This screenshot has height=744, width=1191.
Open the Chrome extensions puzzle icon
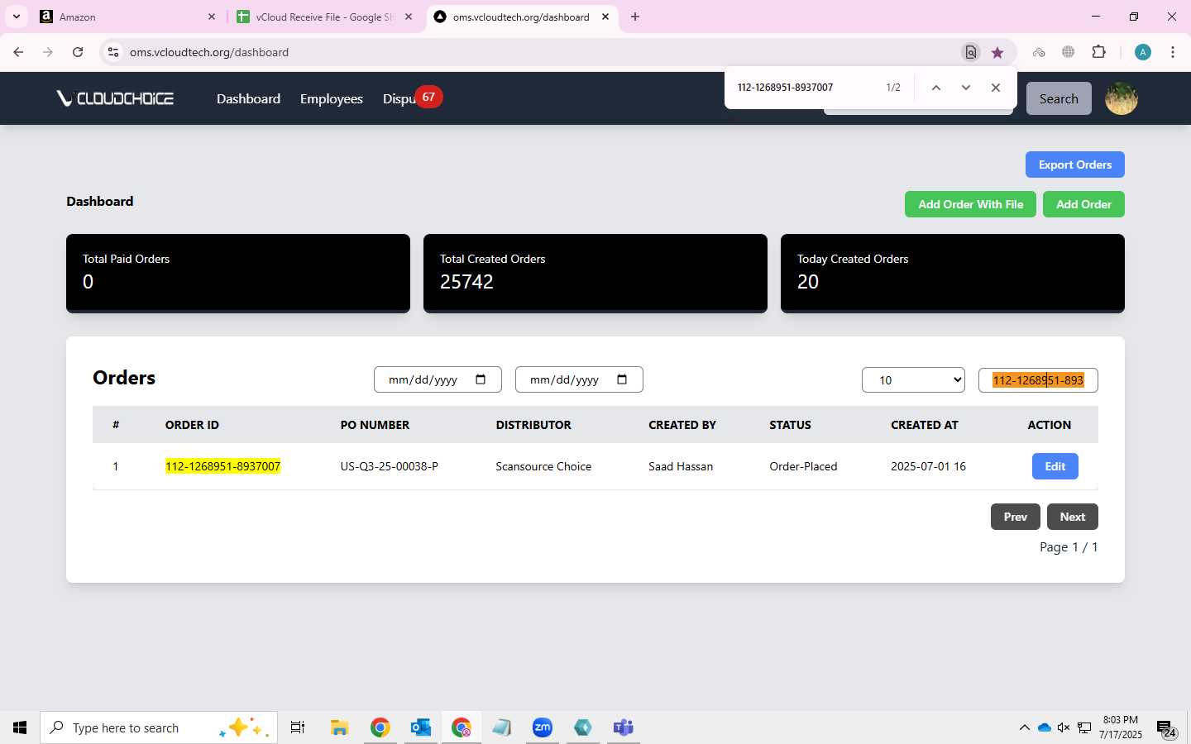(x=1098, y=52)
